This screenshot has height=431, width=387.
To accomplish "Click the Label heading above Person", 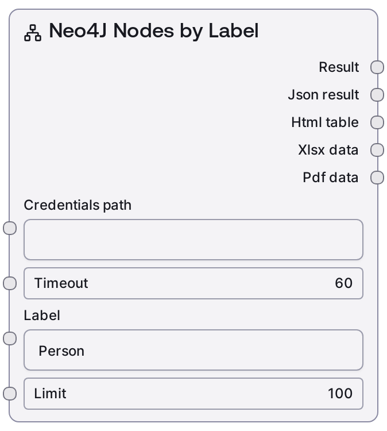I will 42,315.
